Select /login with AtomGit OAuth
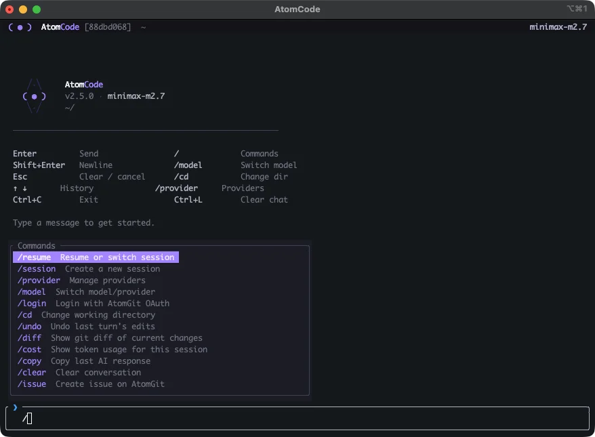 point(94,304)
